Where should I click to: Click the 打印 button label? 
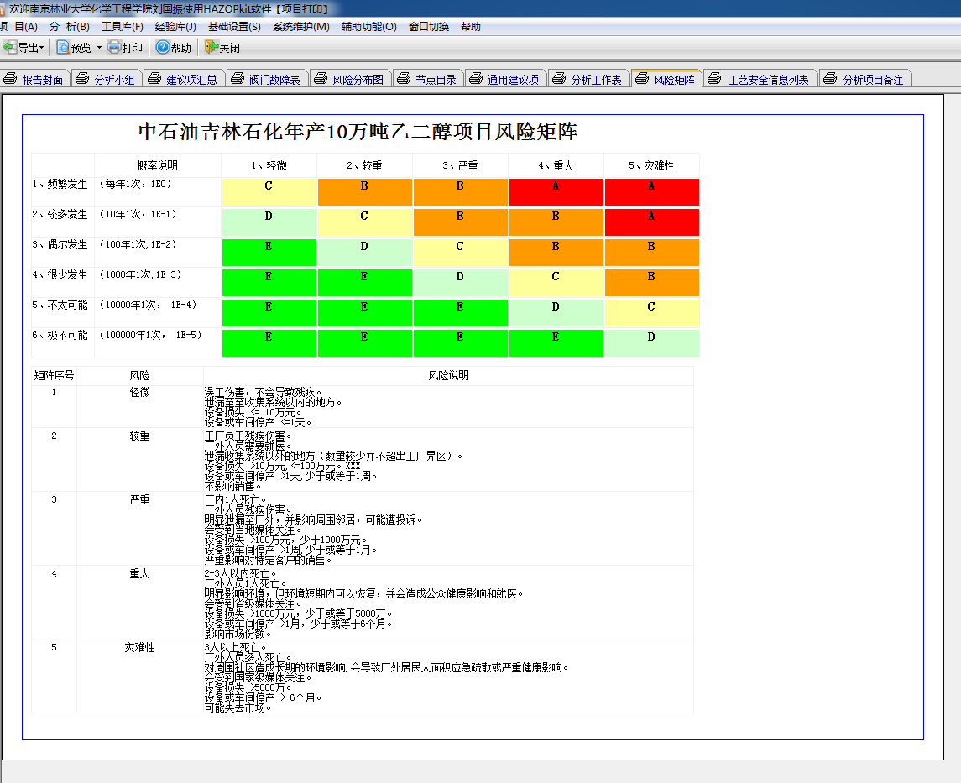132,48
